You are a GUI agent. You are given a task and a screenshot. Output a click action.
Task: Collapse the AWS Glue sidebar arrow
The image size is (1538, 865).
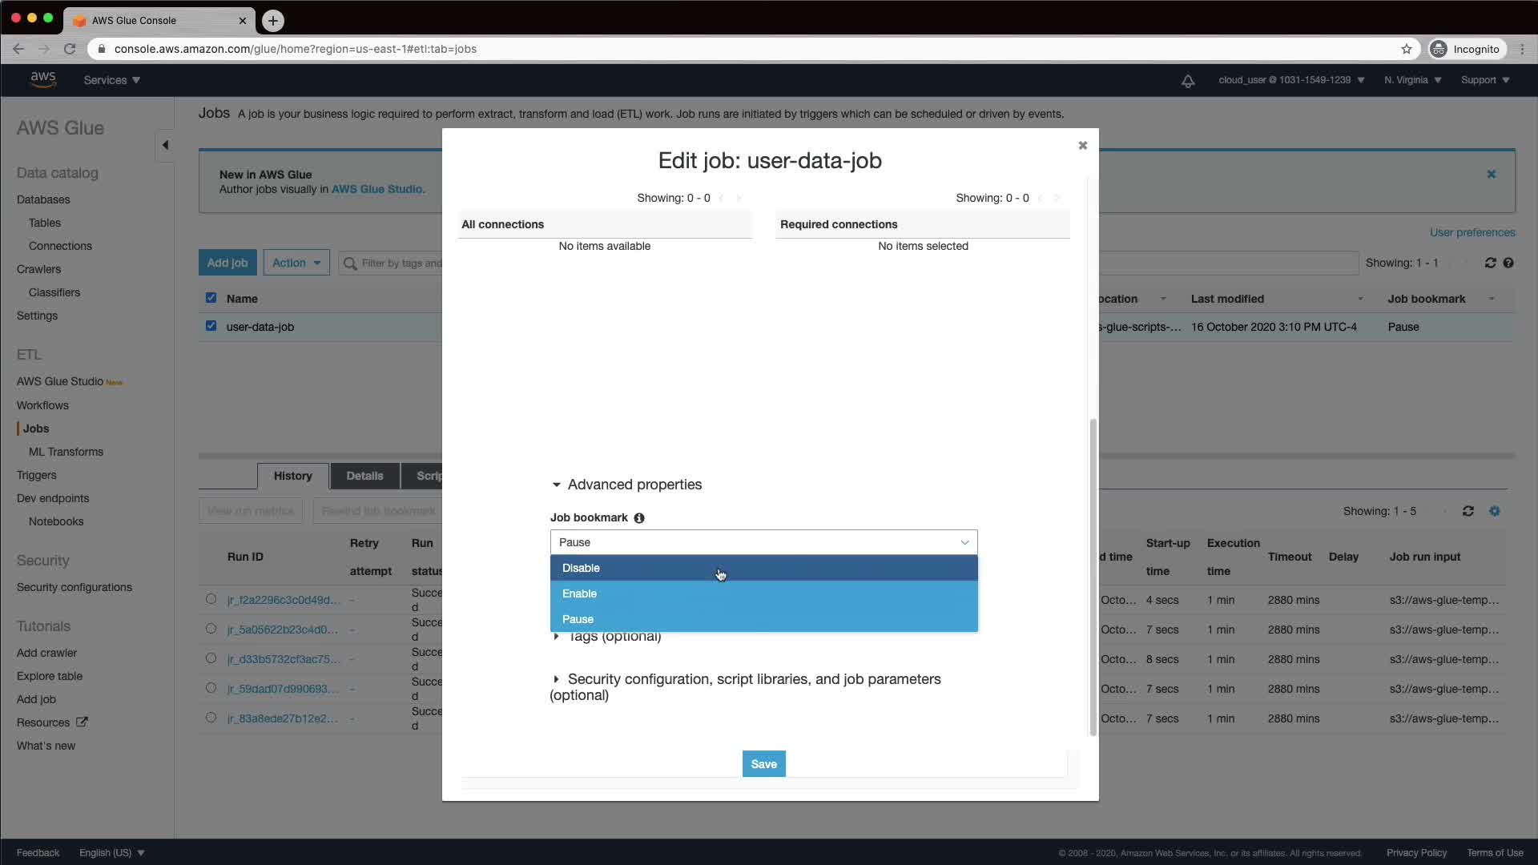(x=165, y=145)
